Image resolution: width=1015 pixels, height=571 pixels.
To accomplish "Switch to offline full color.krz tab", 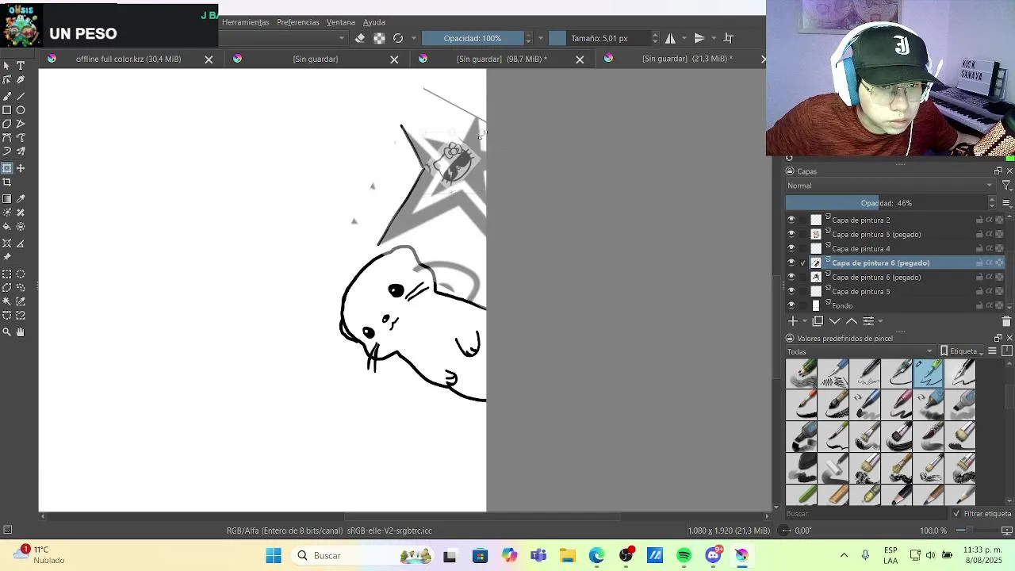I will coord(128,59).
